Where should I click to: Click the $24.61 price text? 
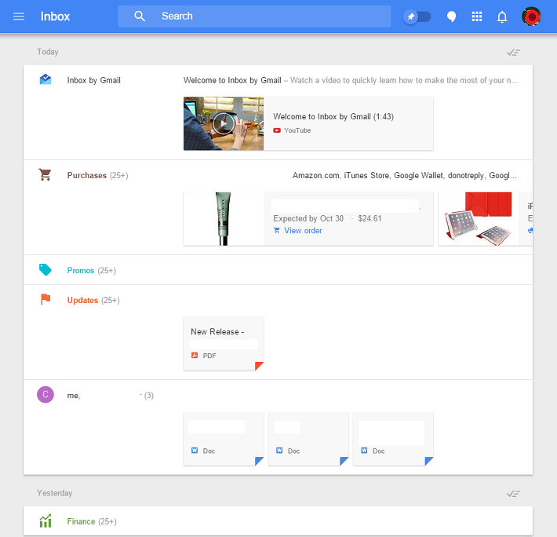370,218
